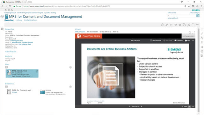Screen dimensions: 204x115
Task: Click the Start Slide Show button
Action: pos(156,41)
